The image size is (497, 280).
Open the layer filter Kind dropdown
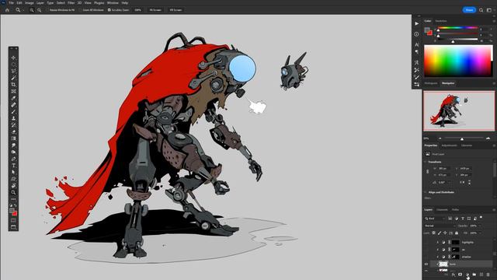click(x=435, y=219)
